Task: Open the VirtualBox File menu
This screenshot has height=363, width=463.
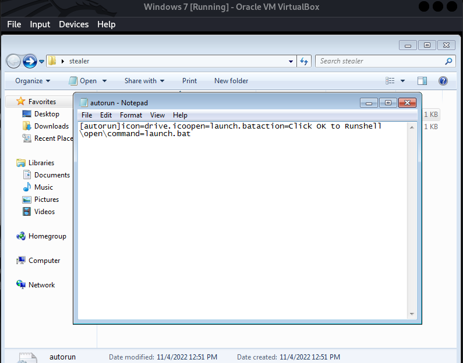Action: [x=14, y=24]
